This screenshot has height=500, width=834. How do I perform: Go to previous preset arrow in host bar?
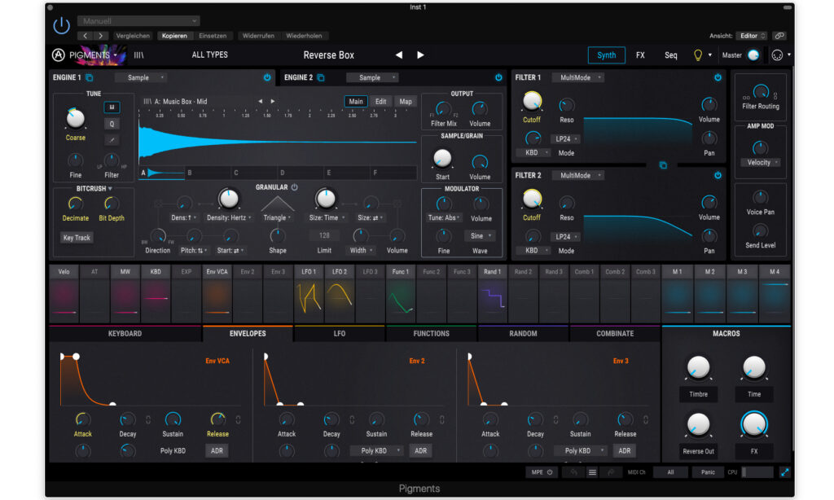tap(85, 36)
